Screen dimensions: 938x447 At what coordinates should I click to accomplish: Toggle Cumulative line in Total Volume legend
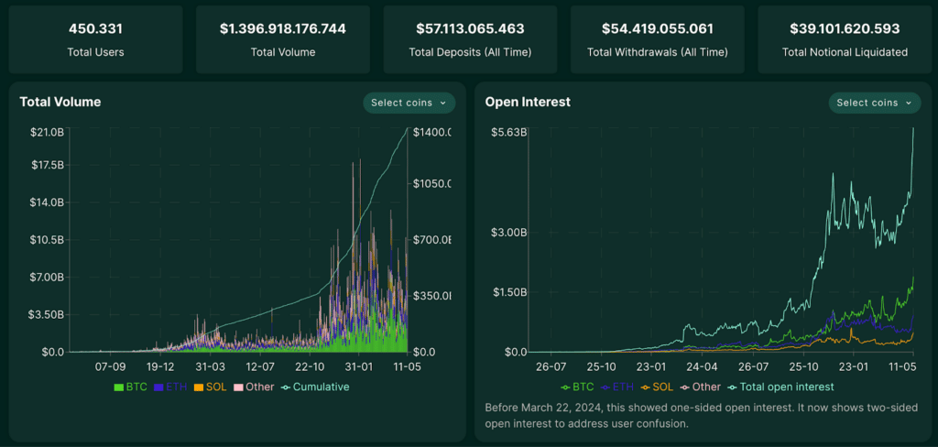(315, 387)
